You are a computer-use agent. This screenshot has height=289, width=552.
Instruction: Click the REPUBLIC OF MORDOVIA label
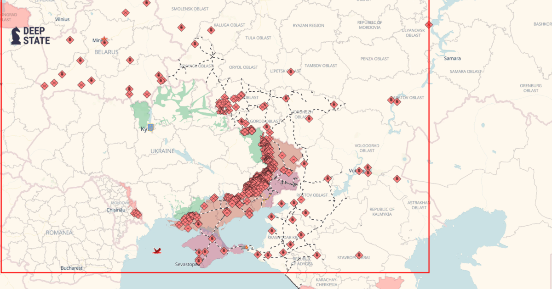point(369,25)
